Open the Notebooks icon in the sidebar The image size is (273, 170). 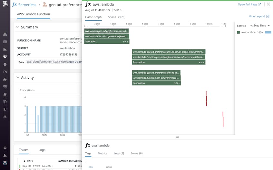5,94
